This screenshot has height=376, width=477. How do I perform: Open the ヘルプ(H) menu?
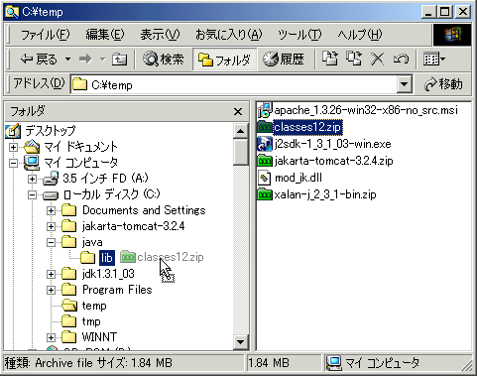click(360, 35)
